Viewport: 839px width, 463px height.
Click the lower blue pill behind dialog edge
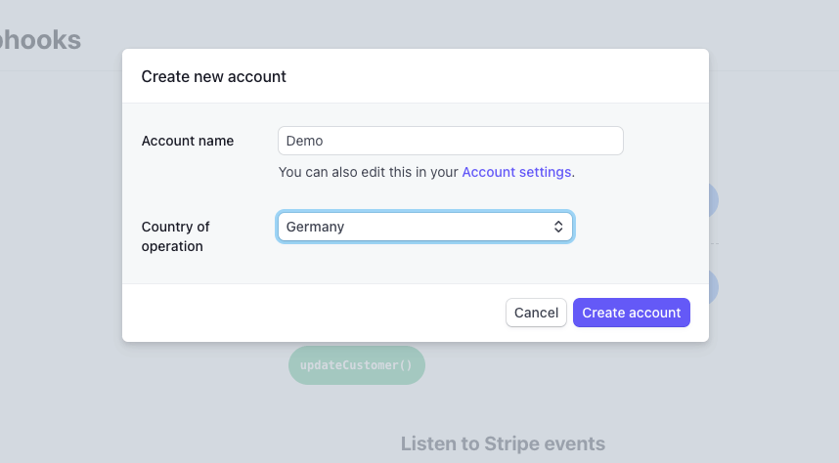click(714, 287)
